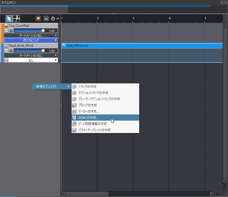Choose ビート同期情報の作成 menu item
The height and width of the screenshot is (197, 228).
click(x=106, y=124)
